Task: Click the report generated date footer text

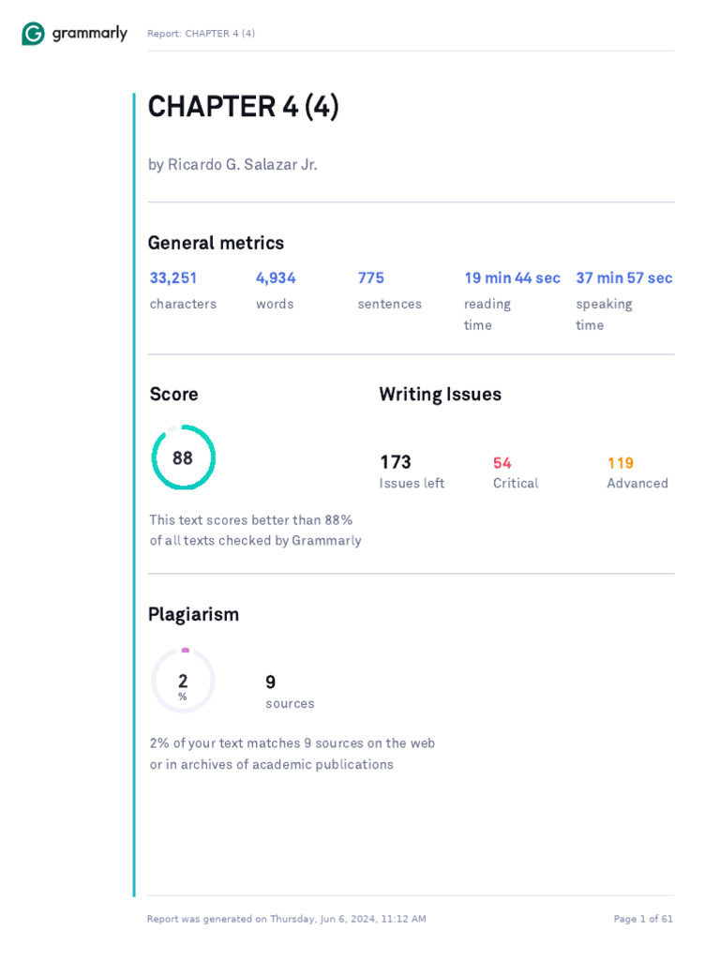Action: (x=286, y=919)
